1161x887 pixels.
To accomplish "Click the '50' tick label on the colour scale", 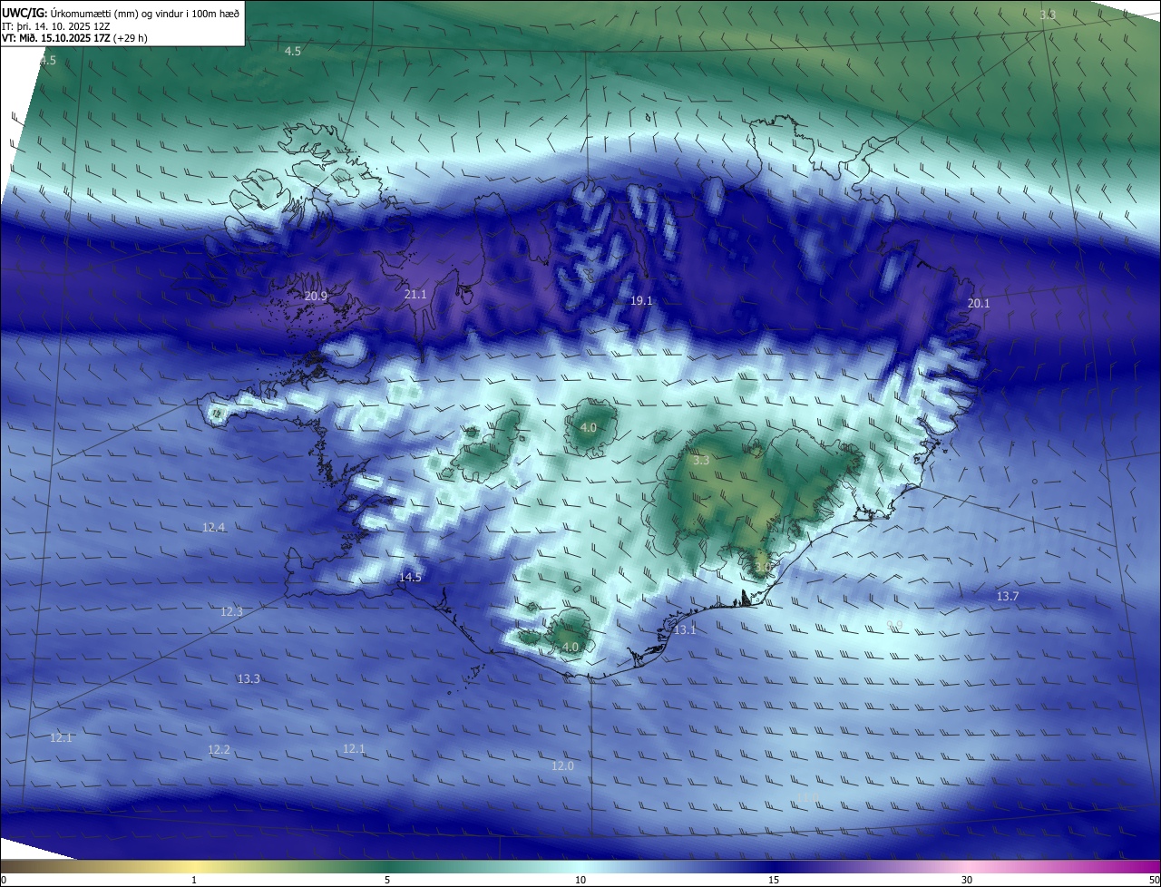I will pyautogui.click(x=1154, y=880).
